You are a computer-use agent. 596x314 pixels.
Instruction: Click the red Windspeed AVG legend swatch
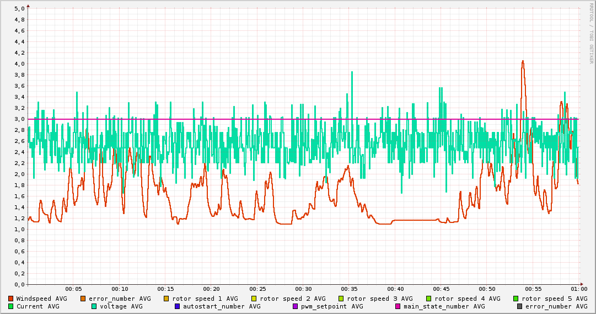pos(11,299)
